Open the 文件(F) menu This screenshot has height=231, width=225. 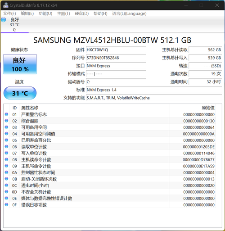coord(9,14)
